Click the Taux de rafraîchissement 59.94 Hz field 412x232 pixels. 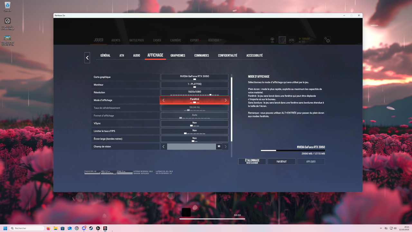pos(194,108)
